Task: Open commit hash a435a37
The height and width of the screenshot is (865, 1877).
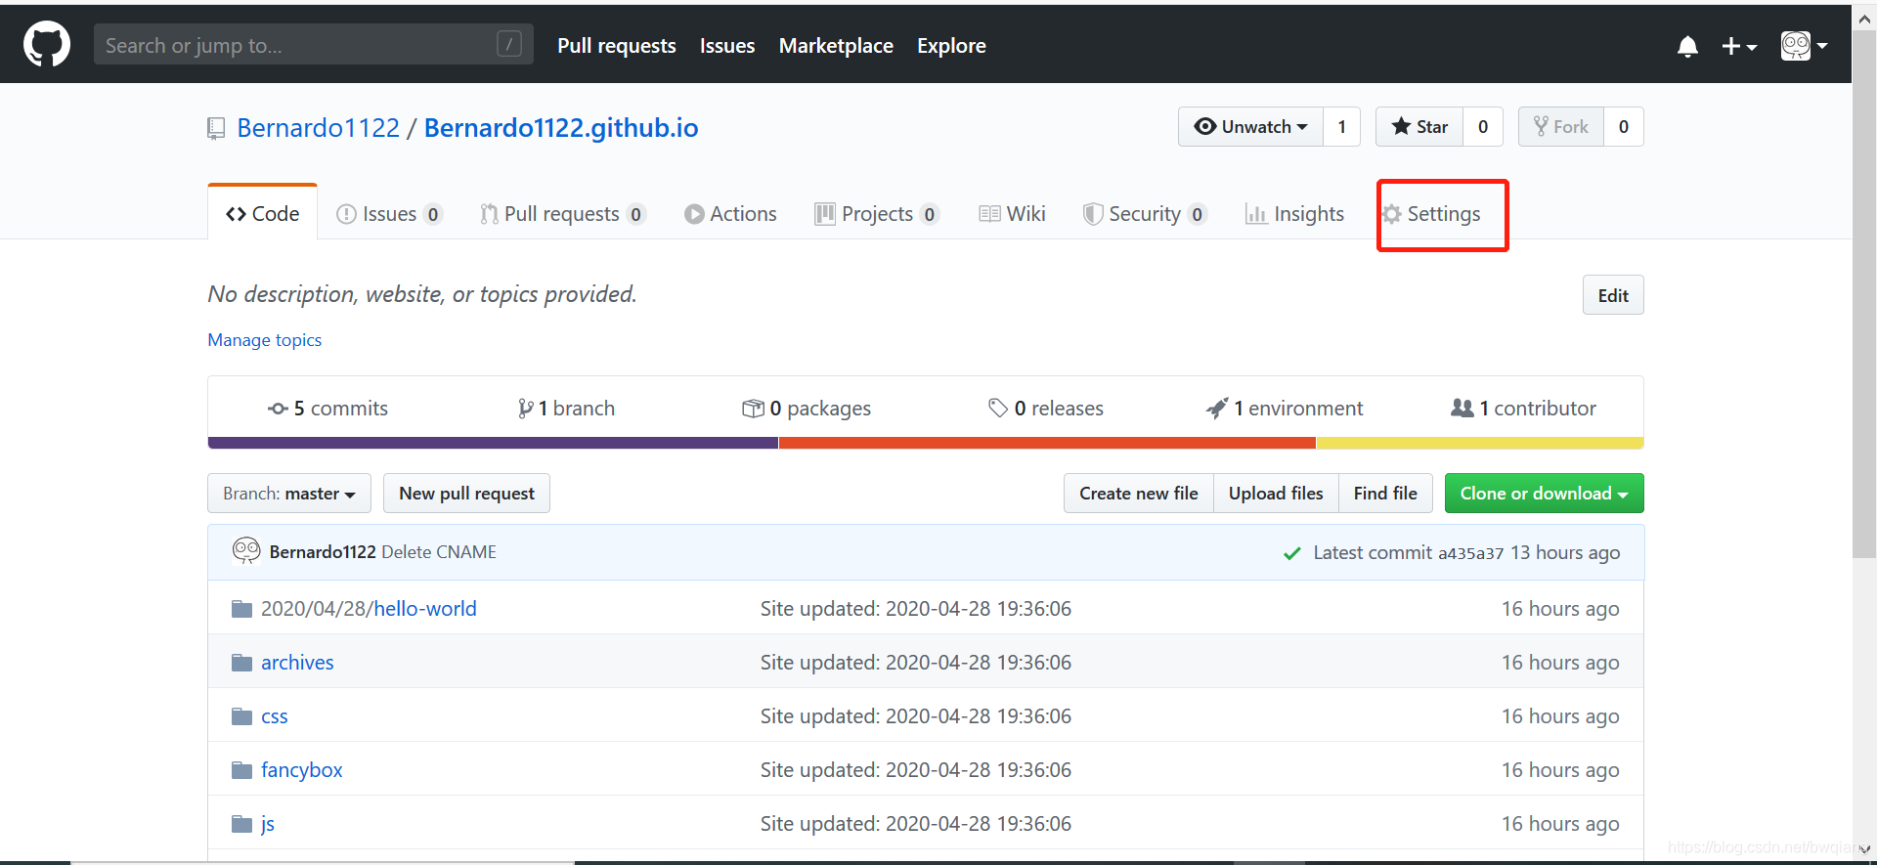Action: tap(1470, 553)
